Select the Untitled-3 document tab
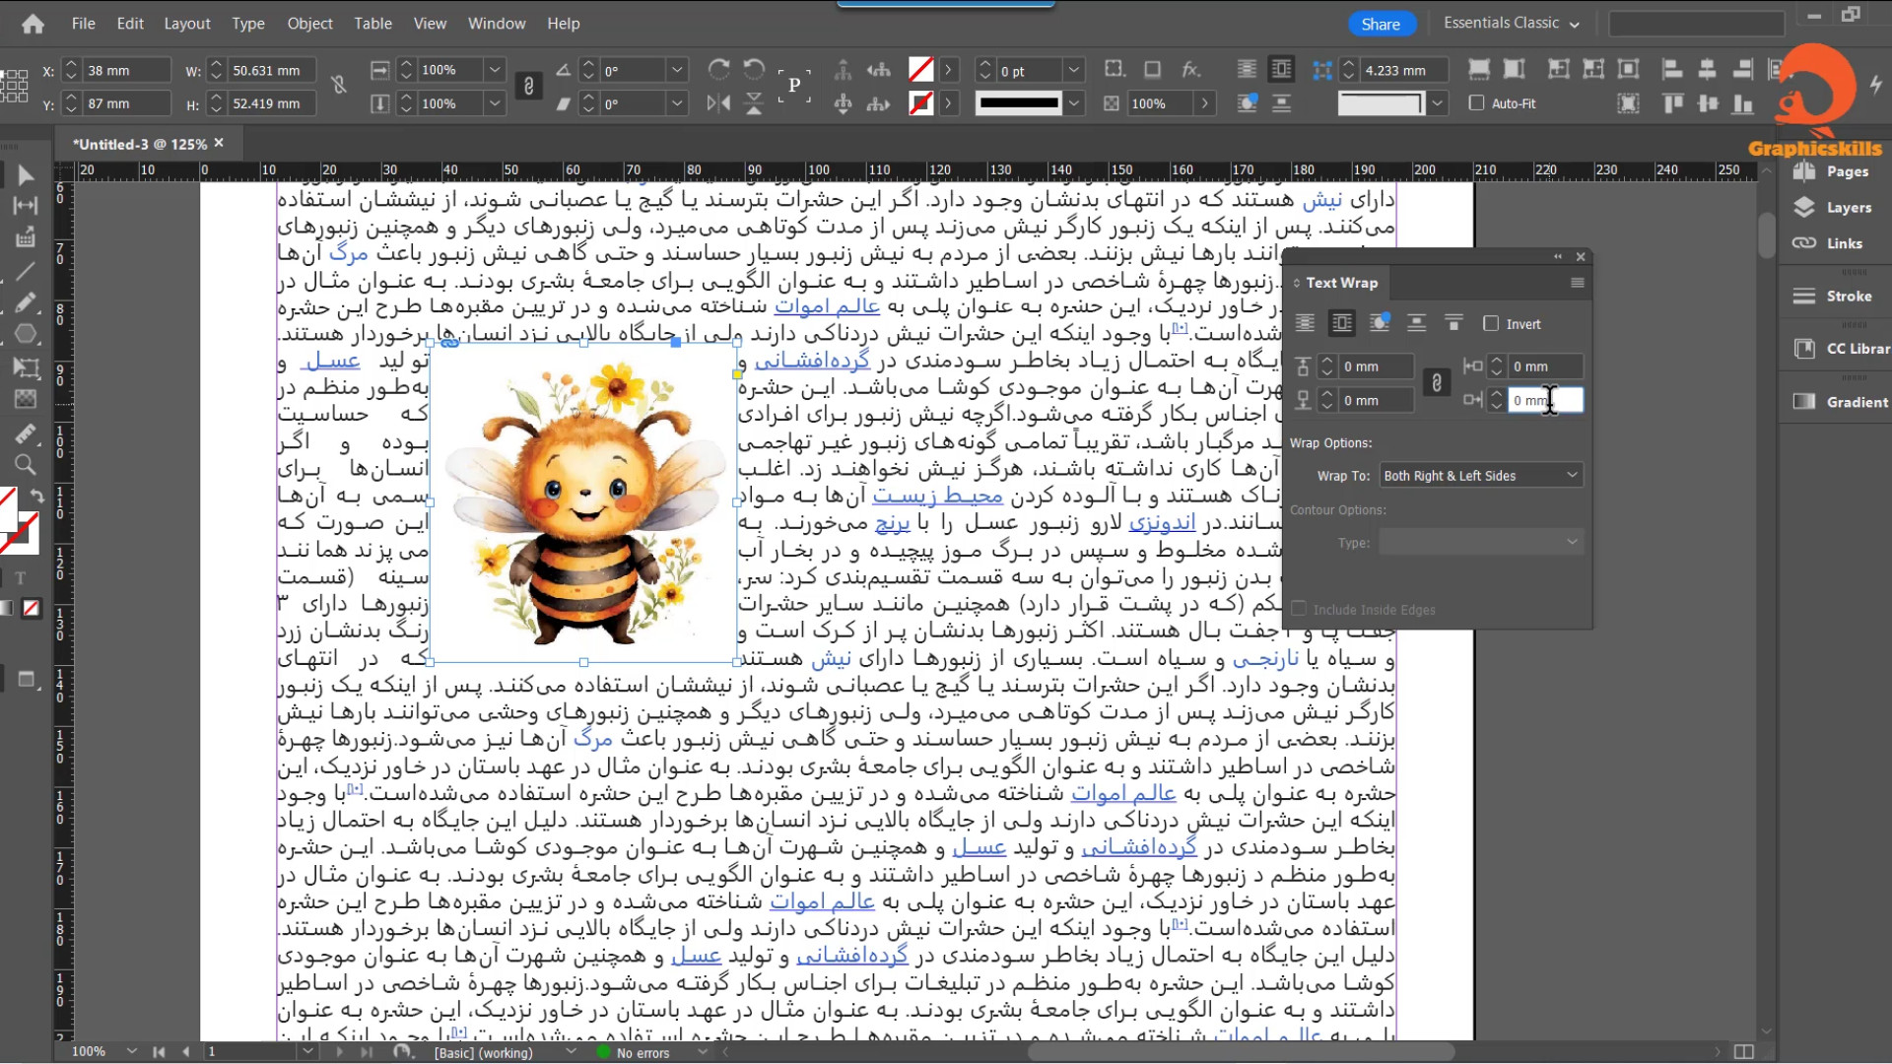1892x1064 pixels. tap(139, 144)
